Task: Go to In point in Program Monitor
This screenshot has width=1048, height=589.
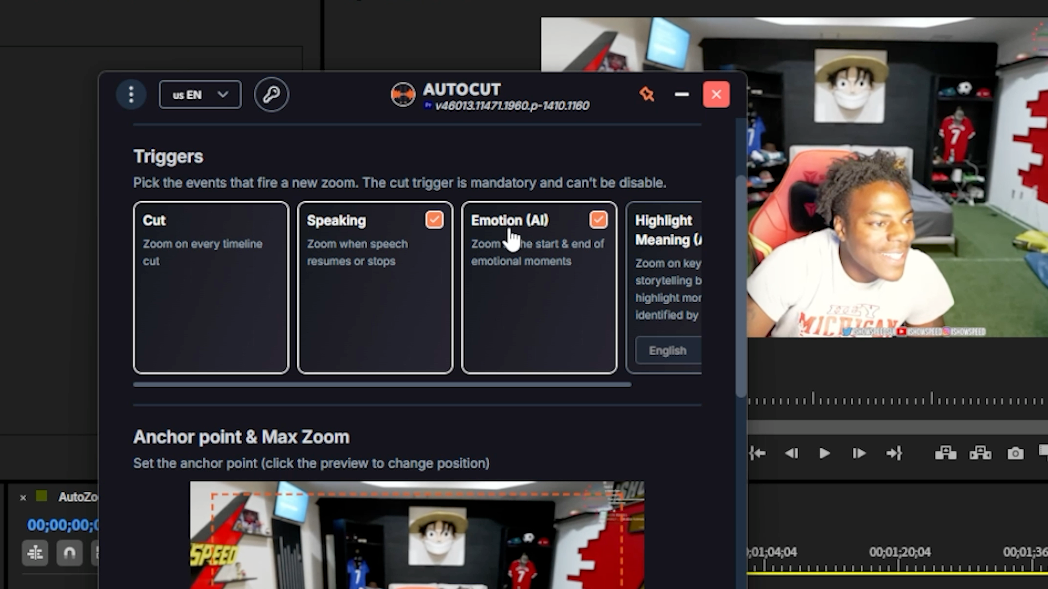Action: [757, 453]
